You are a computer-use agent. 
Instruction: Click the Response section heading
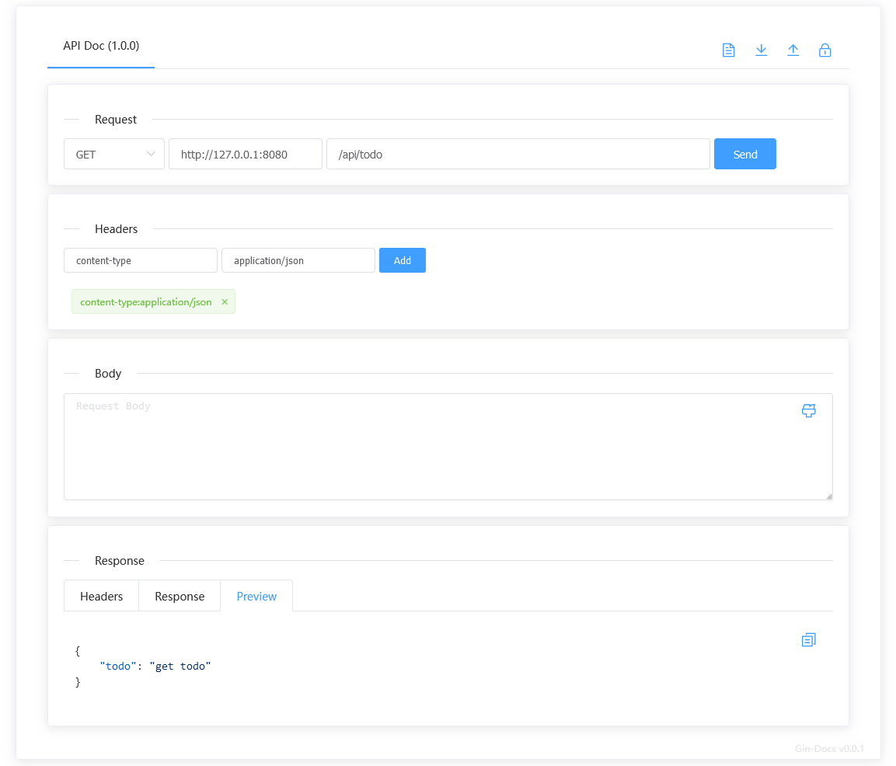point(120,561)
